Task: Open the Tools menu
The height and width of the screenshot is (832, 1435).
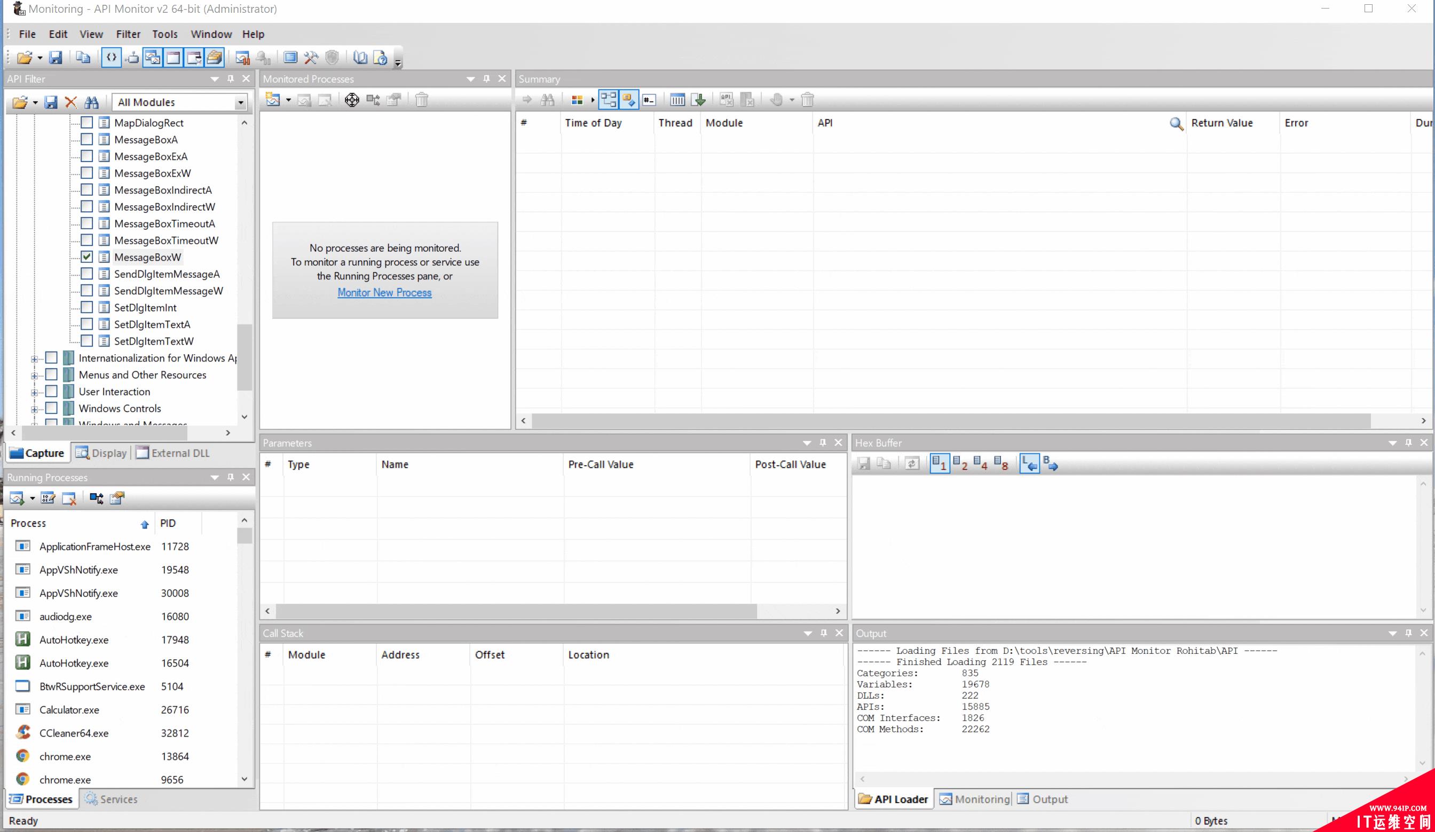Action: click(x=164, y=34)
